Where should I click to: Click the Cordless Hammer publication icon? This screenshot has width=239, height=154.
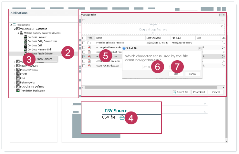[26, 37]
